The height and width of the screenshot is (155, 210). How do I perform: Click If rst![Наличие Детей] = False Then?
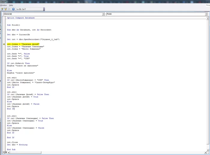28,94
